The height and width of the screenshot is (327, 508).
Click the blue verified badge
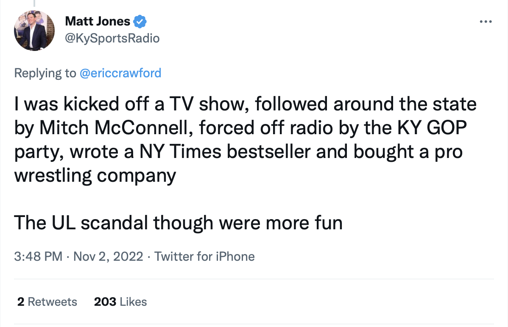(140, 21)
